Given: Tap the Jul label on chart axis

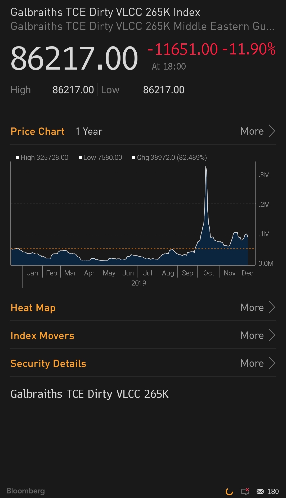Looking at the screenshot, I should coord(148,273).
